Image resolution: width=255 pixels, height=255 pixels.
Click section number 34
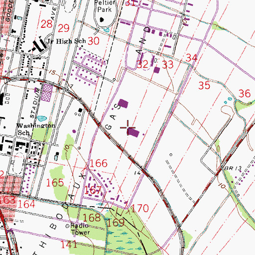coord(192,58)
